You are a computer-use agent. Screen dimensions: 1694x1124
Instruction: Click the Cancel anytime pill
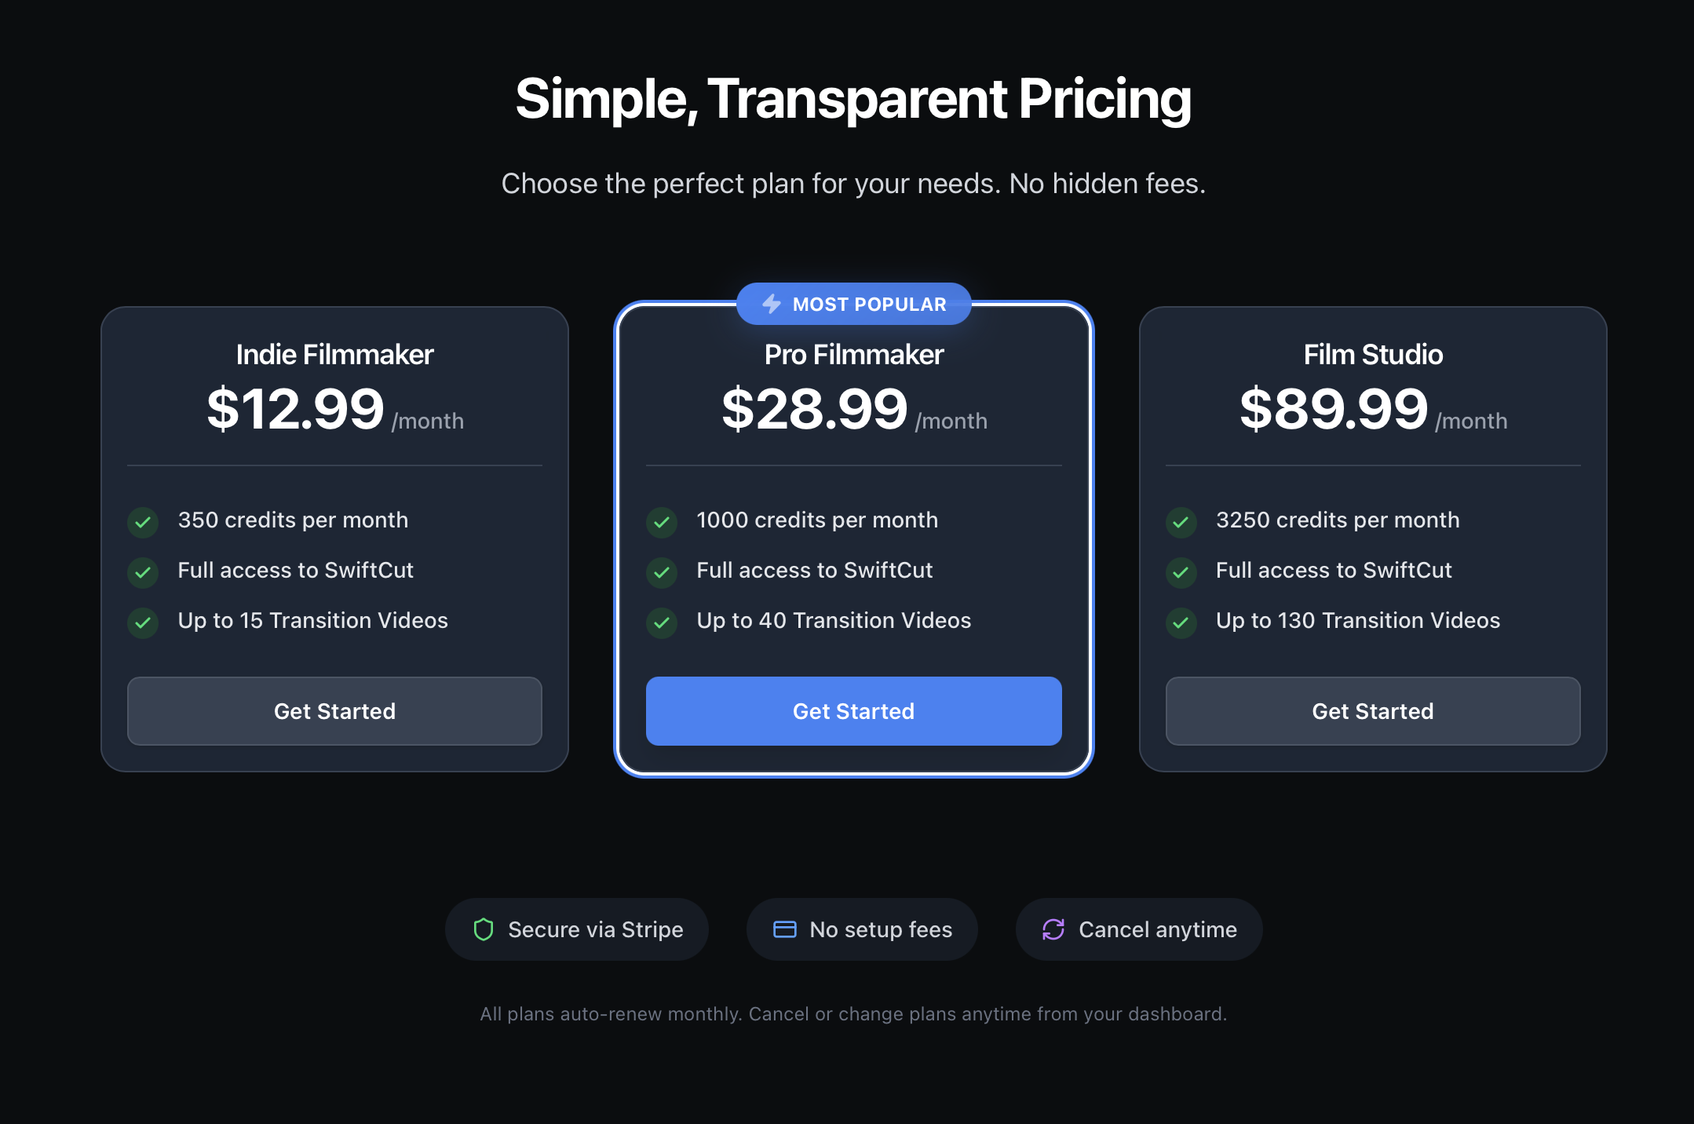coord(1139,929)
